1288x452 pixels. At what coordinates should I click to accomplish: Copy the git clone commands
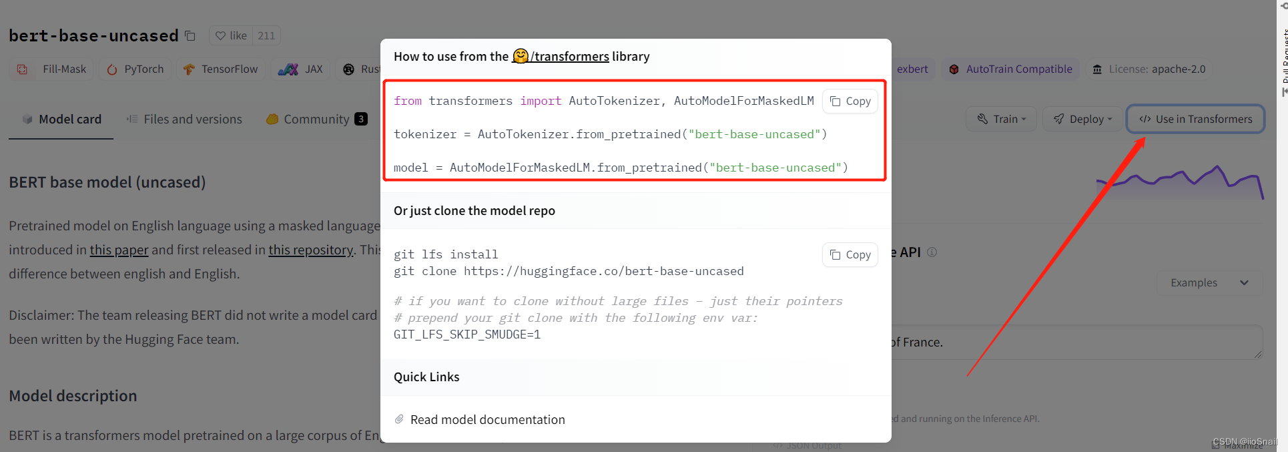pyautogui.click(x=850, y=255)
